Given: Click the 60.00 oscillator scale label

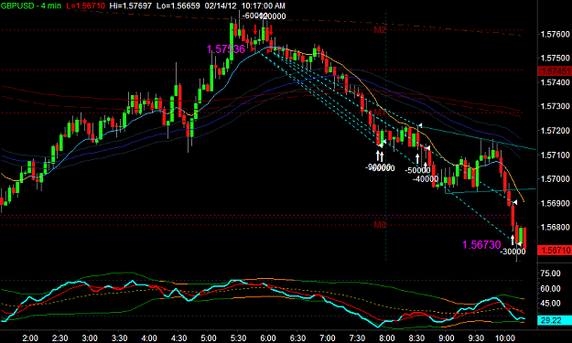Looking at the screenshot, I should pyautogui.click(x=550, y=289).
